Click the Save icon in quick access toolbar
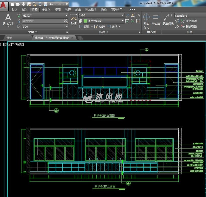 pos(23,4)
